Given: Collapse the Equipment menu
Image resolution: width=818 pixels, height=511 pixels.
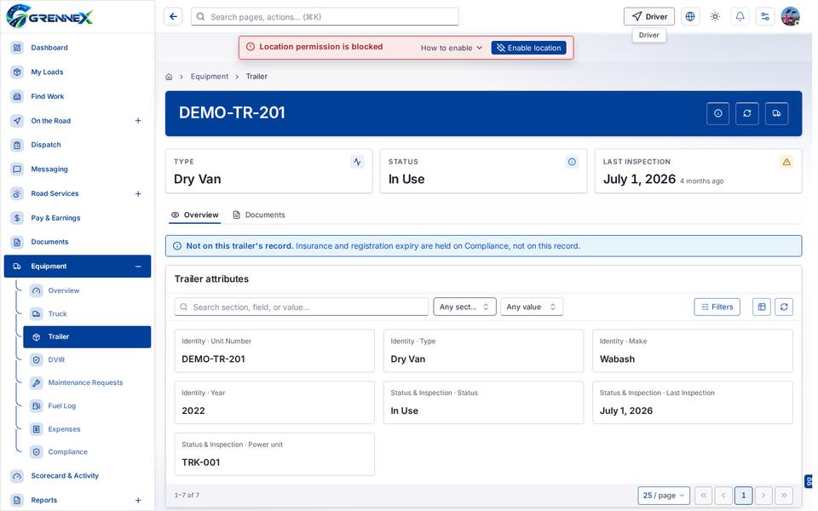Looking at the screenshot, I should (138, 267).
